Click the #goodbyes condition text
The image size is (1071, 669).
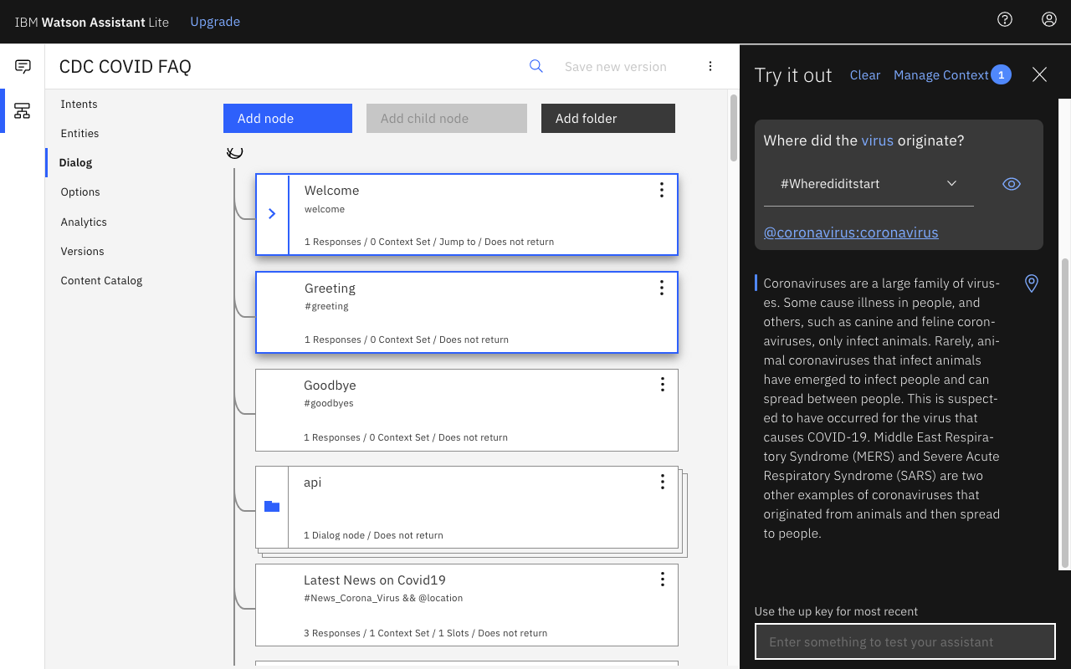[x=329, y=403]
